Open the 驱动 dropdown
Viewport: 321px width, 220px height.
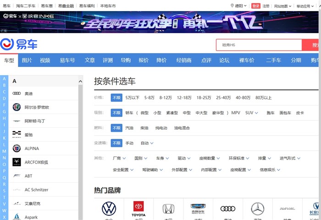coord(184,158)
